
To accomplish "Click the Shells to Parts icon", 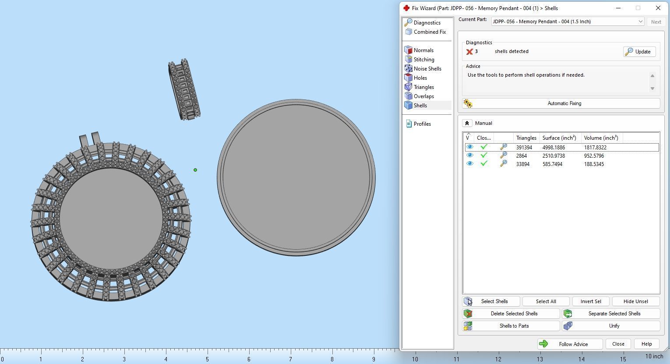I will pyautogui.click(x=468, y=326).
